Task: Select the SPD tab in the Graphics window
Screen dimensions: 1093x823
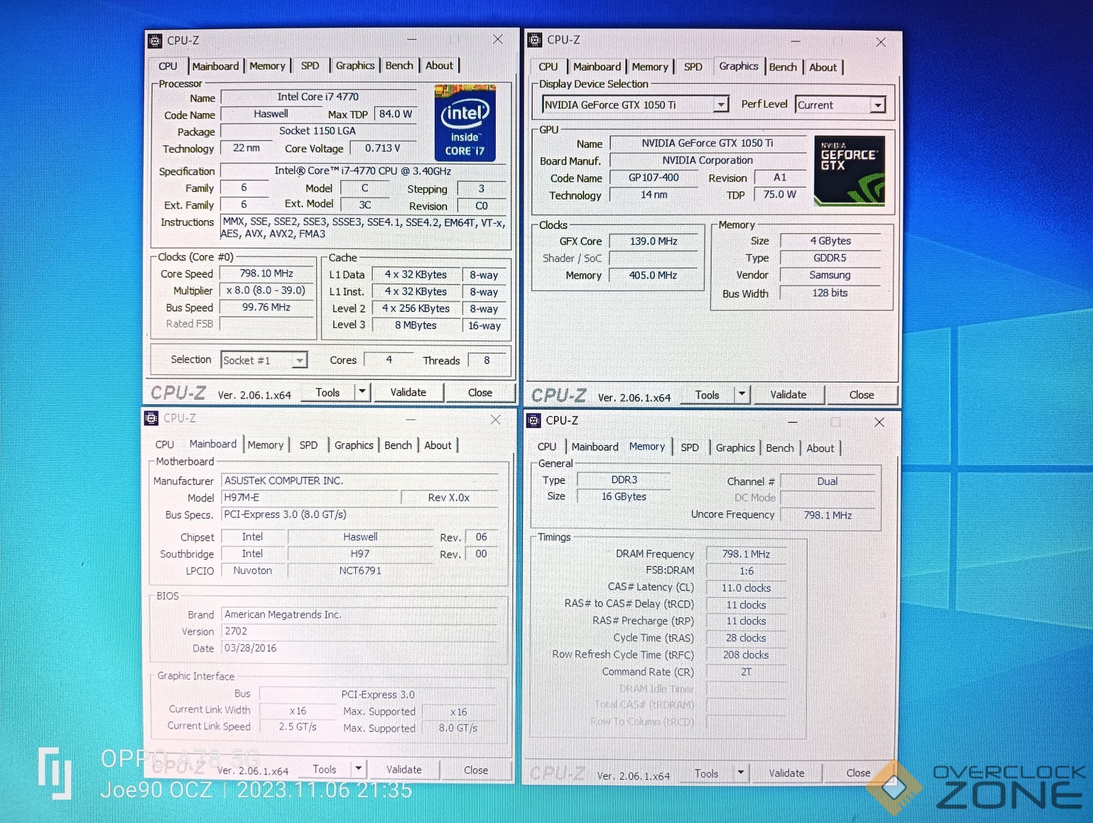Action: (x=693, y=67)
